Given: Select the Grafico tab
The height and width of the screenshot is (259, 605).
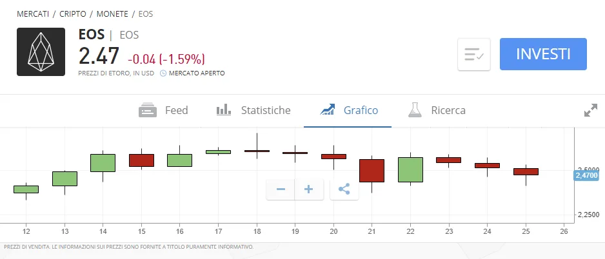Looking at the screenshot, I should click(x=349, y=110).
